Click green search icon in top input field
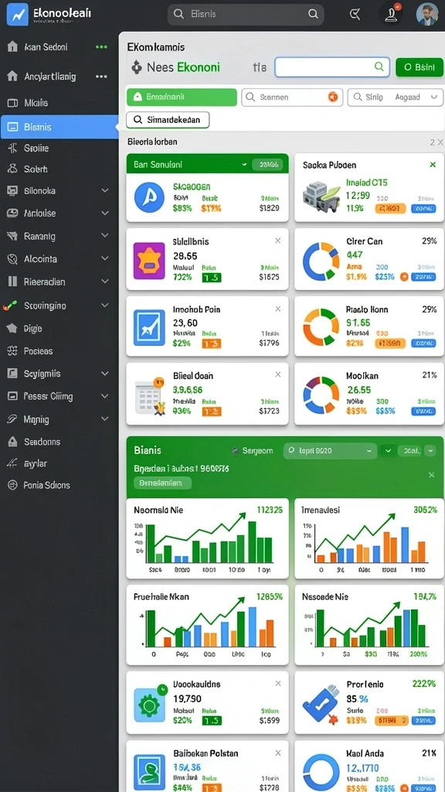The image size is (445, 792). pos(379,67)
